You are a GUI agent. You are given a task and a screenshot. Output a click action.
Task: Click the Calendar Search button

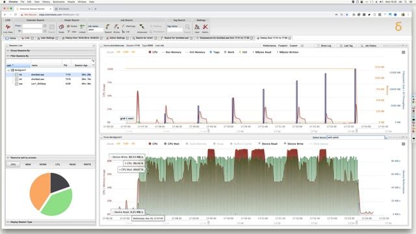tap(51, 28)
